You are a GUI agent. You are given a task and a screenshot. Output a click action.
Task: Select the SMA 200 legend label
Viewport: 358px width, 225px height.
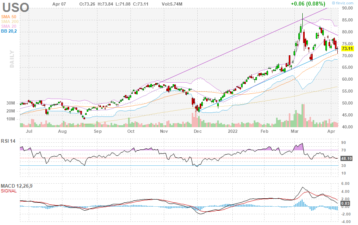10,22
